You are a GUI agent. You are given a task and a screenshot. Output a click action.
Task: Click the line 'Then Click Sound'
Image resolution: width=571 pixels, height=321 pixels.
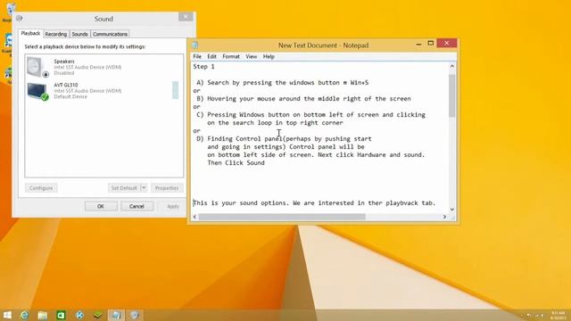coord(236,163)
